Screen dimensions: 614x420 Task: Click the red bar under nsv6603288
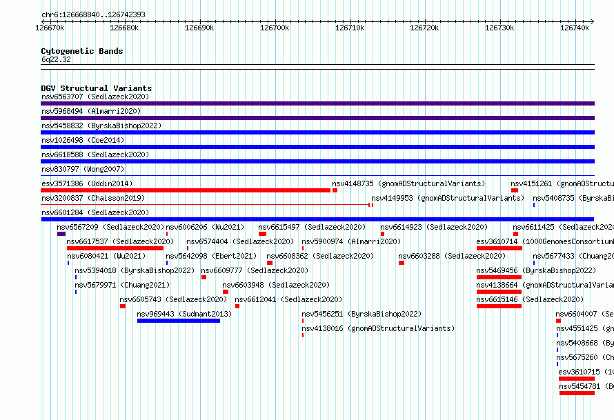[x=402, y=263]
